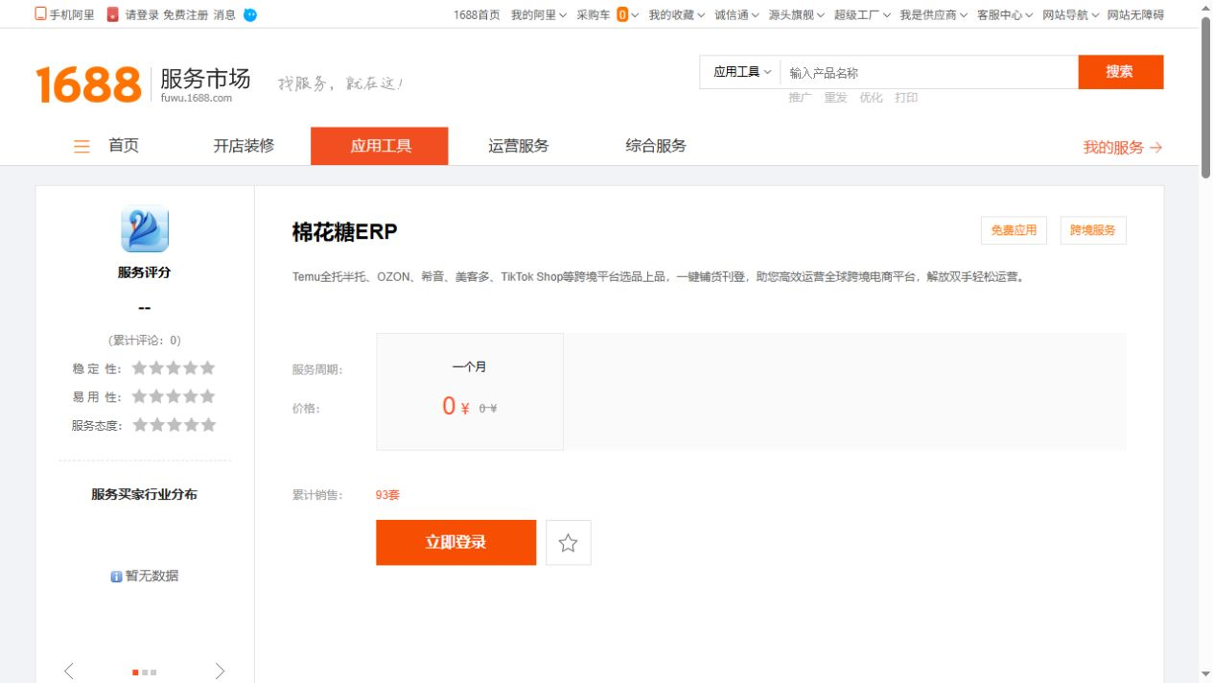Expand the 超级工厂 dropdown

point(862,14)
